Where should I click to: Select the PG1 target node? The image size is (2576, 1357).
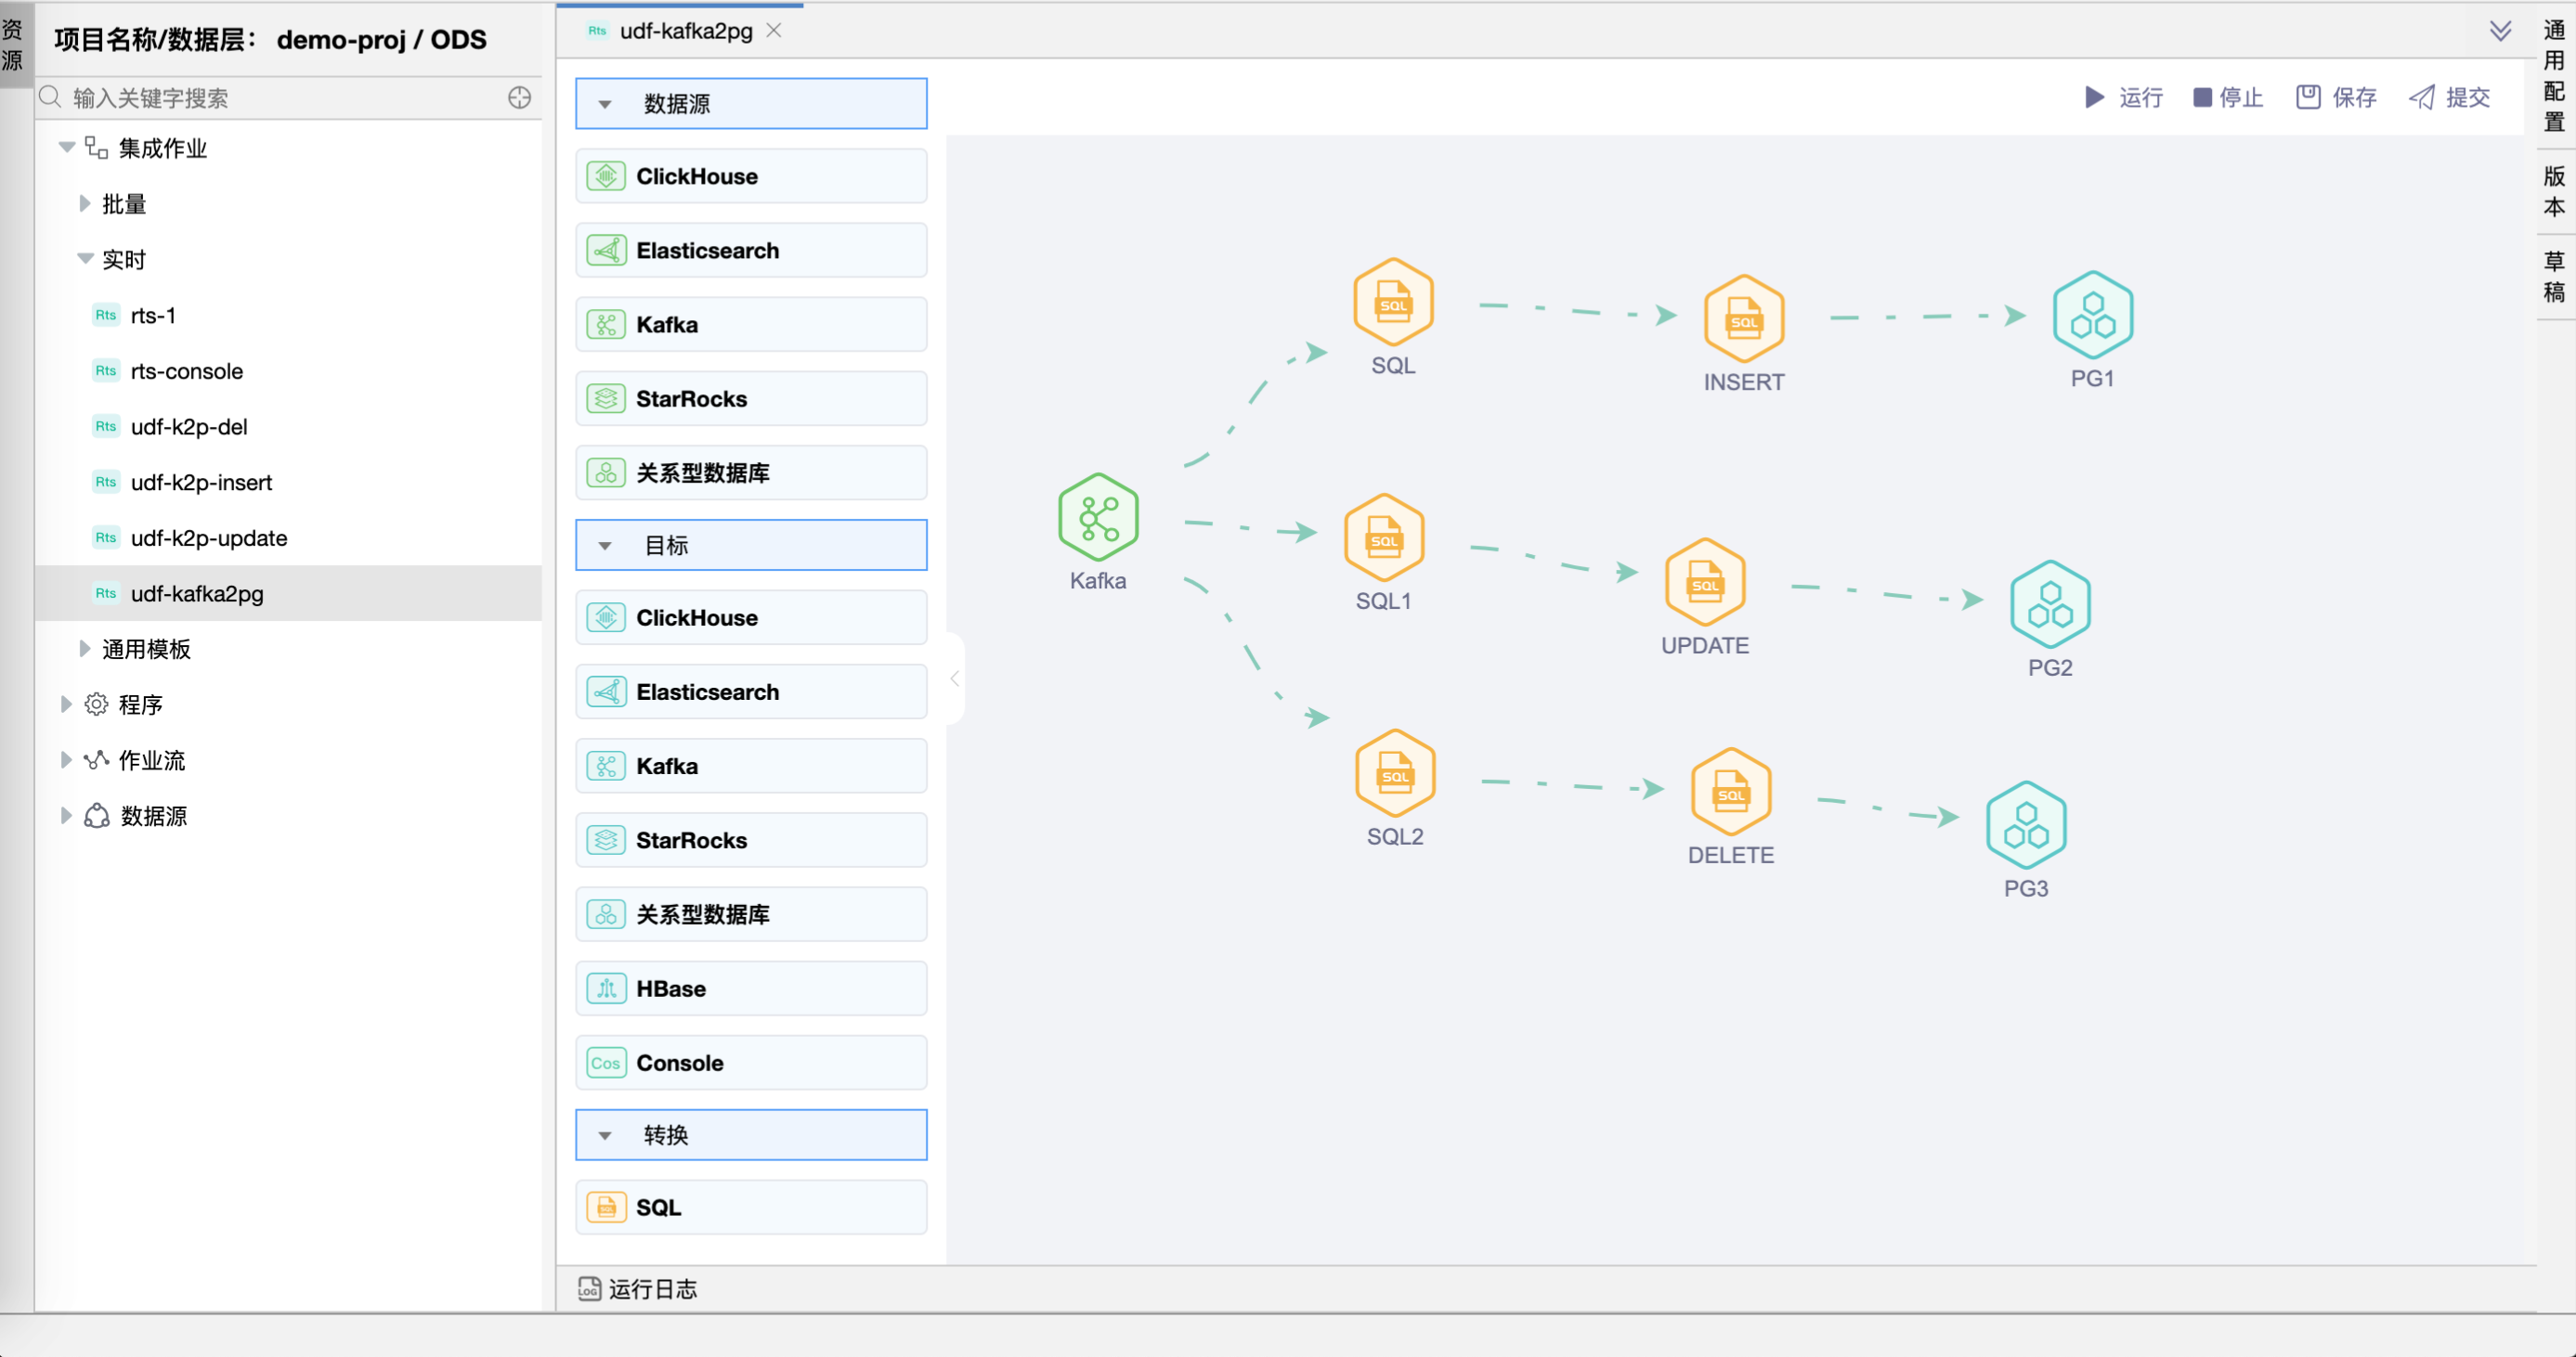2092,316
